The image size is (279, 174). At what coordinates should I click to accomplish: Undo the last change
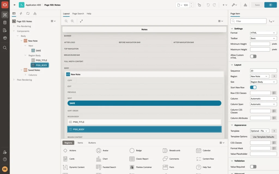pyautogui.click(x=208, y=5)
